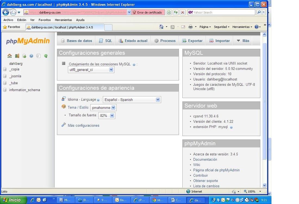
Task: Click the RSS feeds icon in toolbar
Action: pos(172,27)
